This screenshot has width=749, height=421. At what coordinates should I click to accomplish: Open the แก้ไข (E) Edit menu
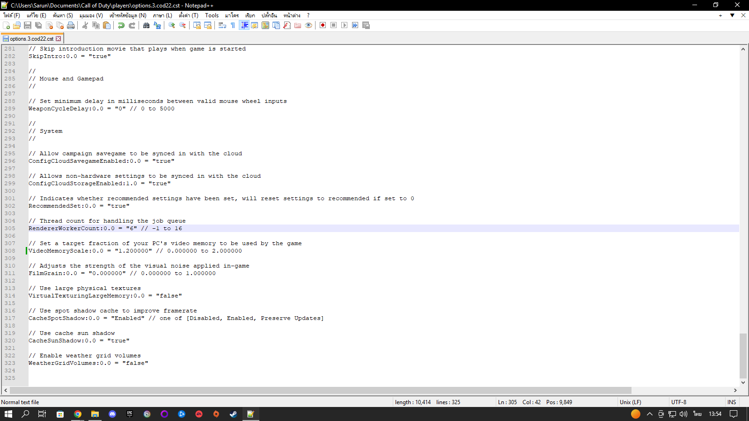37,15
